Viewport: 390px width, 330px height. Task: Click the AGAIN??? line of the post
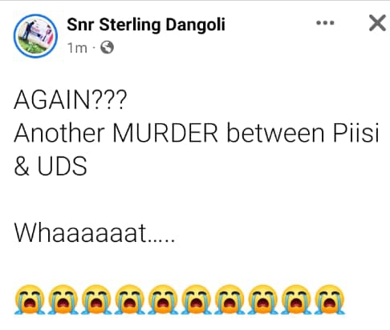click(x=70, y=100)
